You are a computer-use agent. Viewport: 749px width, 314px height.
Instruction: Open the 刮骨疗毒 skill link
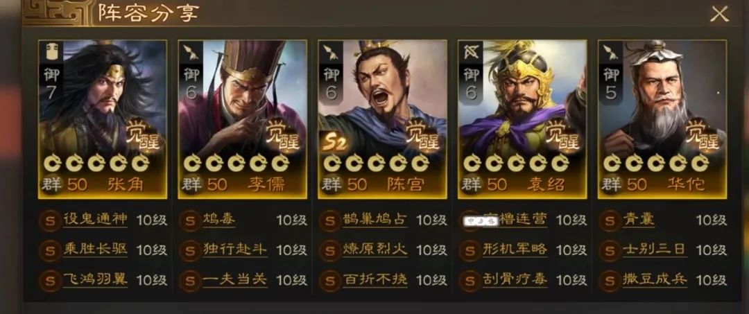point(515,279)
